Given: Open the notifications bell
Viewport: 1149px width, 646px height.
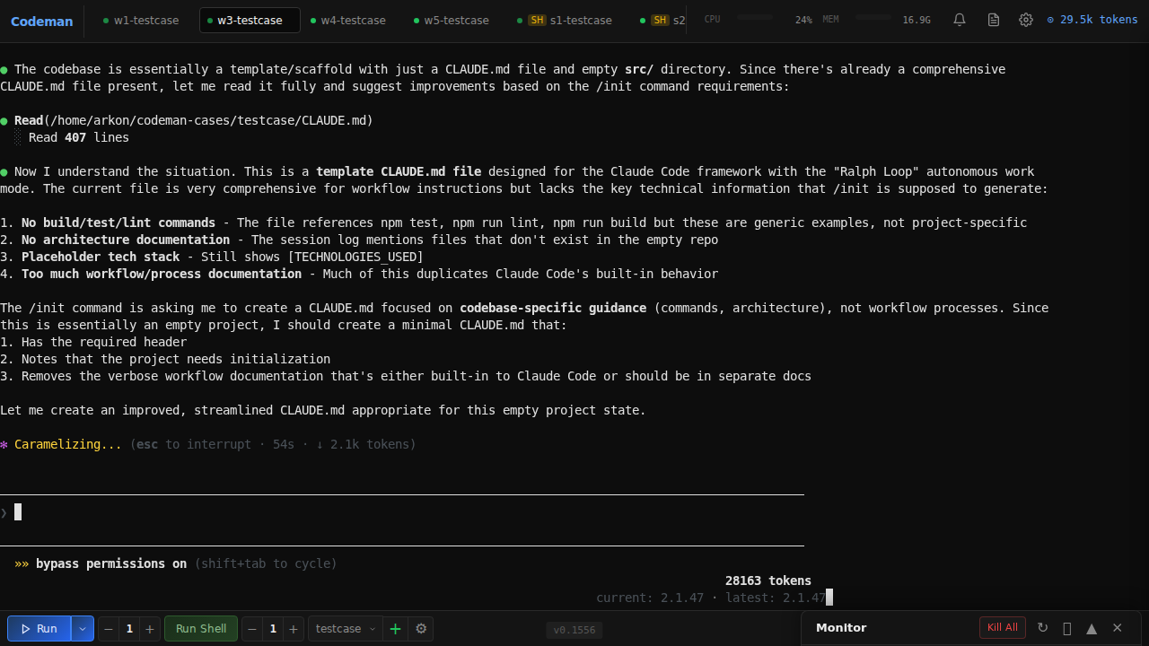Looking at the screenshot, I should [959, 19].
